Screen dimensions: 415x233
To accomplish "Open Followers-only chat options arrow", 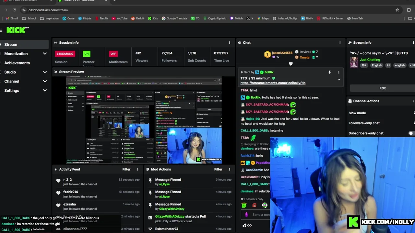I will coord(414,123).
